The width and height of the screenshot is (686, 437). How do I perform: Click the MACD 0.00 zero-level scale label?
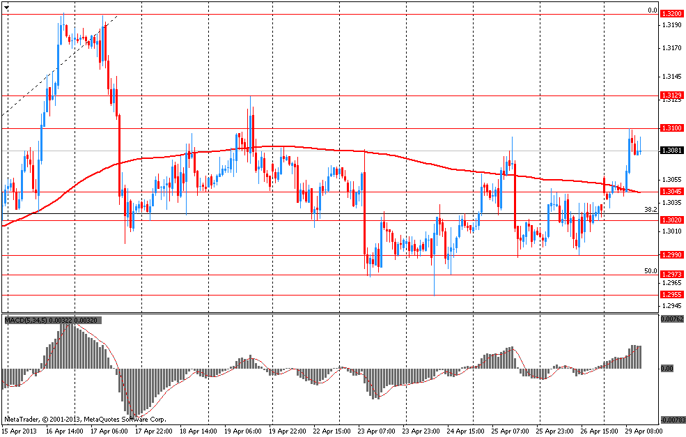tap(666, 368)
